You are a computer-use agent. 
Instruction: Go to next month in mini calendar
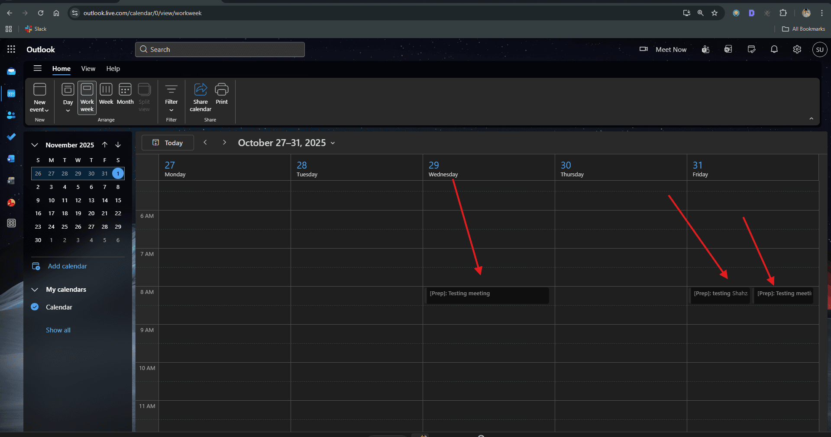point(118,145)
